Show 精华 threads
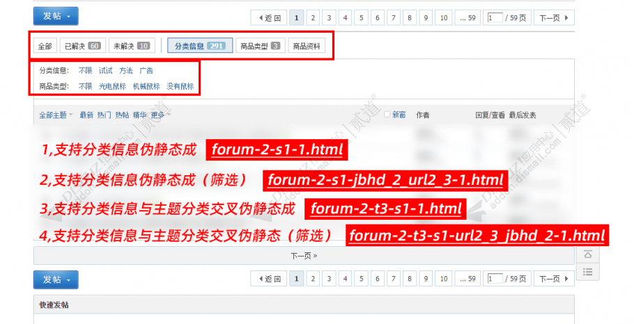 pos(140,115)
